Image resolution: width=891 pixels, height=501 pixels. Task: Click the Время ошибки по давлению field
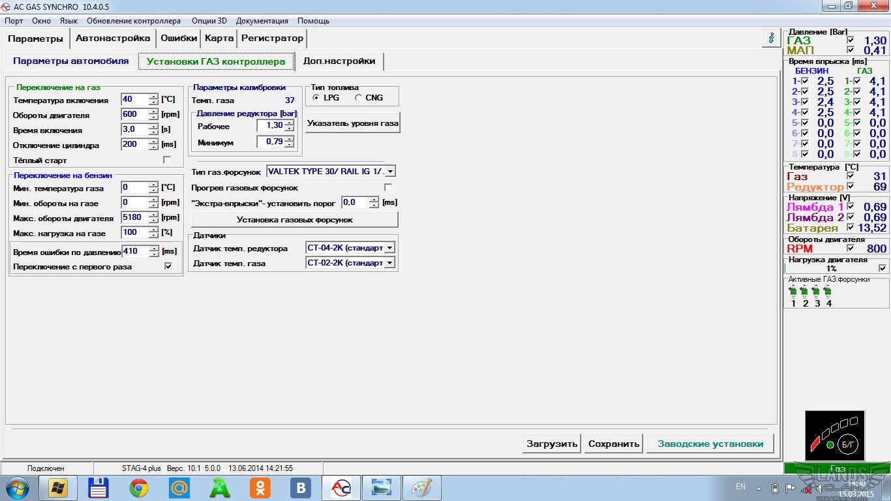point(135,251)
